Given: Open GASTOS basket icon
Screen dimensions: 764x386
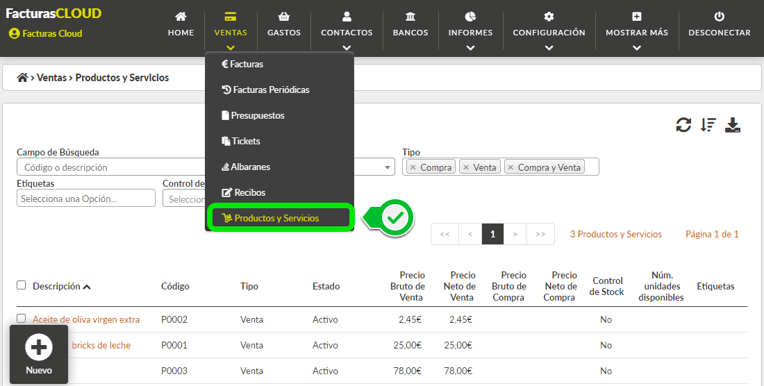Looking at the screenshot, I should pyautogui.click(x=283, y=17).
